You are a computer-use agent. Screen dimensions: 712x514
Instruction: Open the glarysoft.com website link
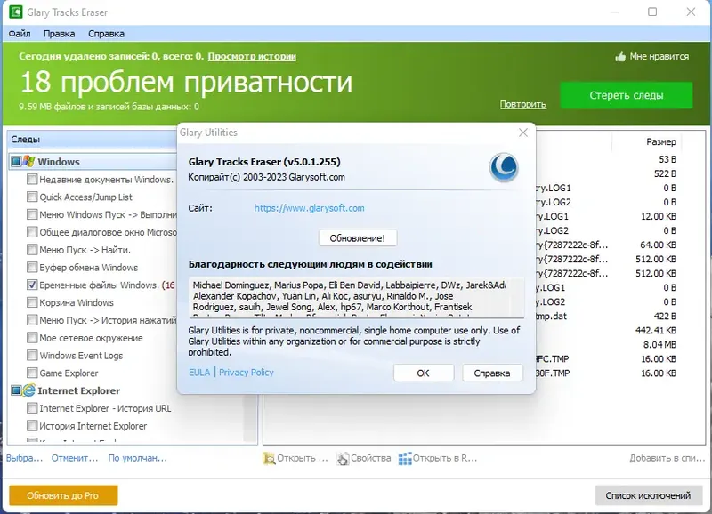pos(309,208)
